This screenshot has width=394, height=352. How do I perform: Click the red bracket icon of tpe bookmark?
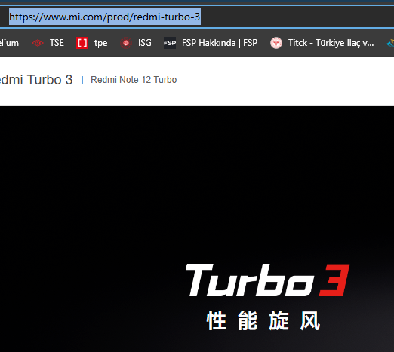click(x=82, y=43)
